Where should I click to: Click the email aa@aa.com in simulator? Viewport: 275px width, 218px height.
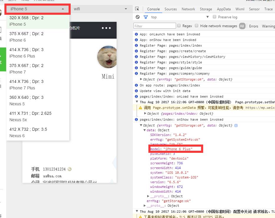click(x=52, y=176)
